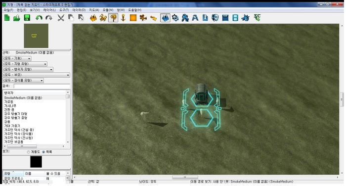Click the green SC Test Document icon
The height and width of the screenshot is (186, 346).
tap(258, 17)
